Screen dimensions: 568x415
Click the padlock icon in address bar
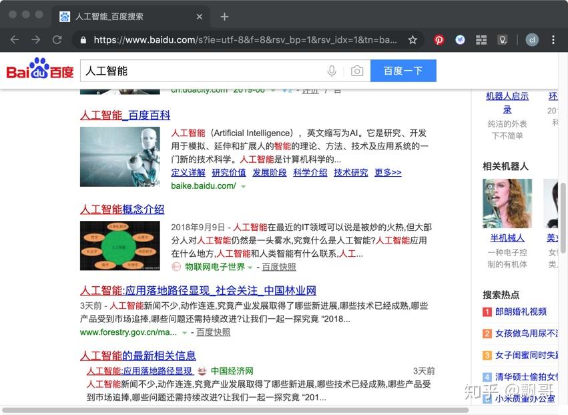(x=83, y=40)
